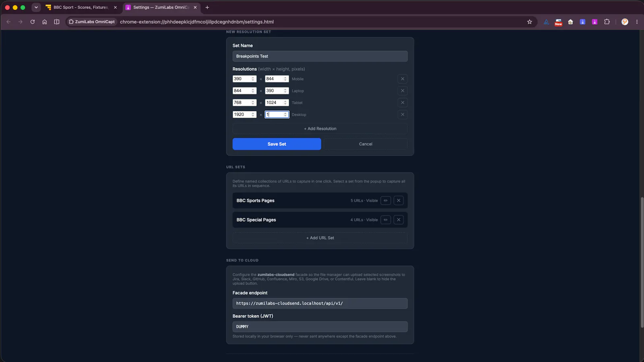Adjust the Laptop width stepper arrows
Image resolution: width=644 pixels, height=362 pixels.
coord(253,91)
